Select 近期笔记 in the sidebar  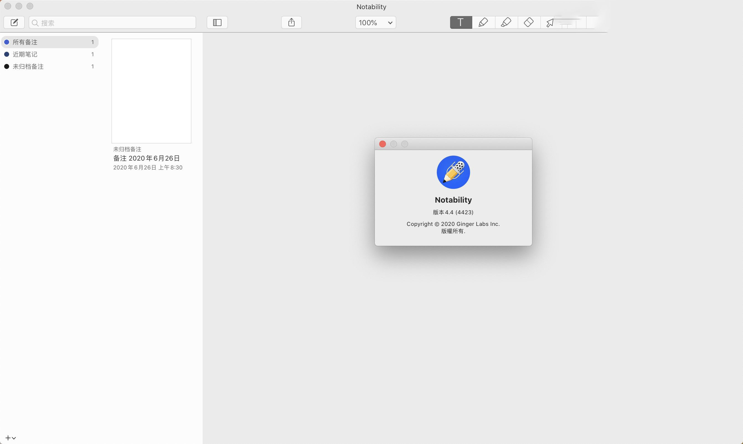[x=50, y=54]
